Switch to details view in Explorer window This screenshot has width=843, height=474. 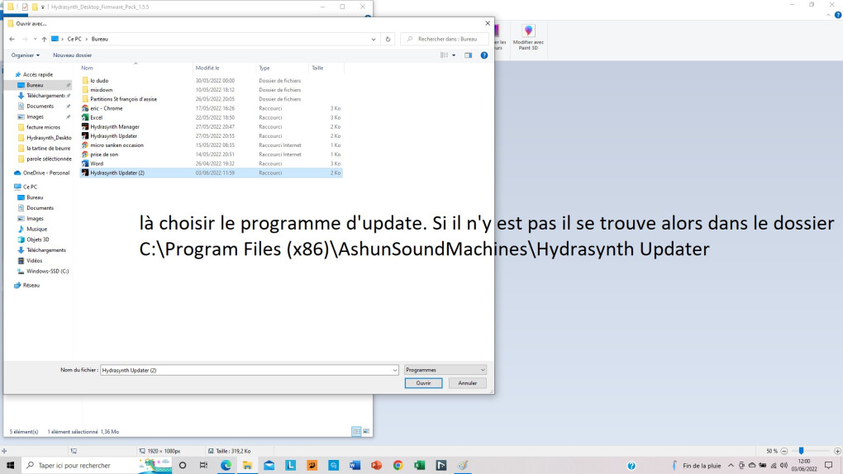click(x=356, y=432)
